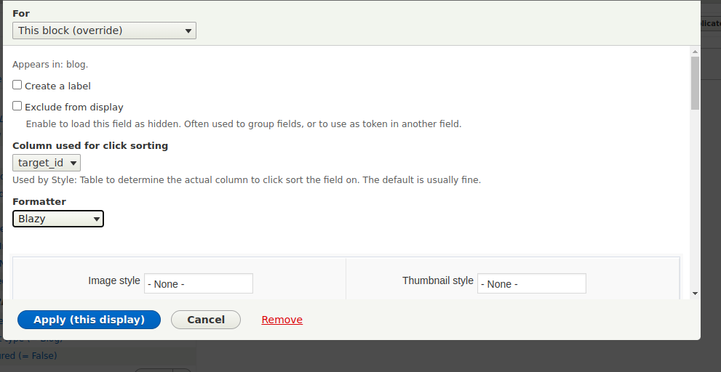This screenshot has width=721, height=372.
Task: Click the scrollbar track below the thumb
Action: click(695, 200)
